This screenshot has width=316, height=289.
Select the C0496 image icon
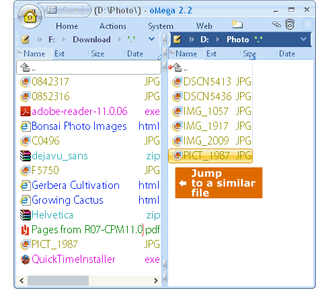tap(26, 140)
